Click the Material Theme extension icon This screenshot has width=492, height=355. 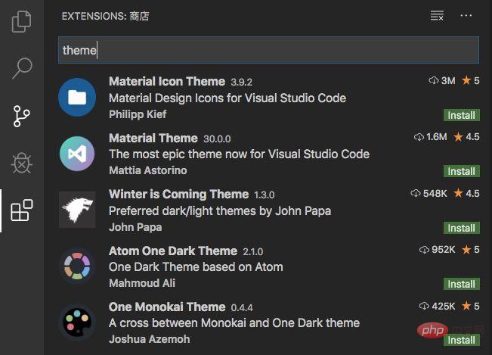click(77, 154)
